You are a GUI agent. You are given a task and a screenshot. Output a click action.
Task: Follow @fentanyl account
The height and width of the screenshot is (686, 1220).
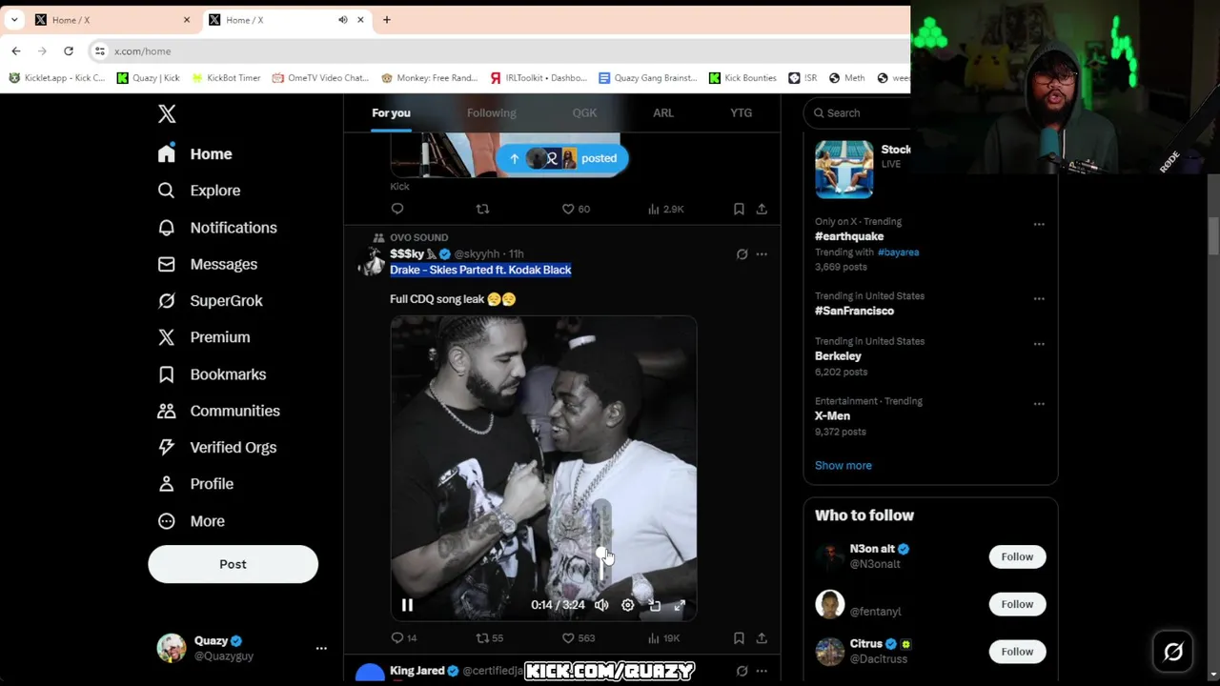1017,604
